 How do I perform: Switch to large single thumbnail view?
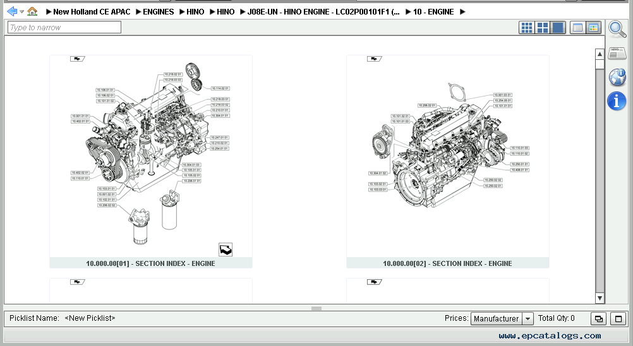(558, 27)
